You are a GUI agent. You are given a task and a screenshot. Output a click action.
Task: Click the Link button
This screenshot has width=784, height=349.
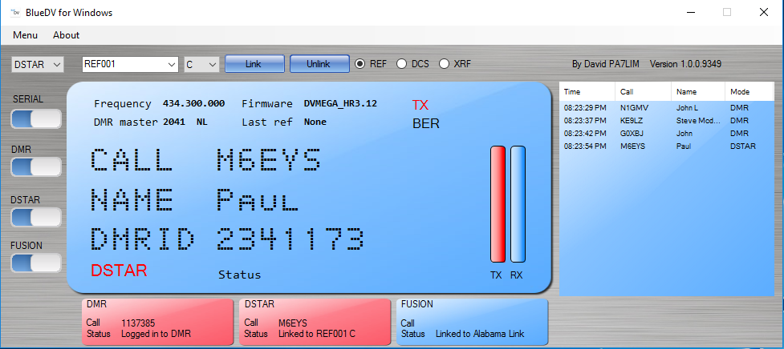pyautogui.click(x=254, y=64)
